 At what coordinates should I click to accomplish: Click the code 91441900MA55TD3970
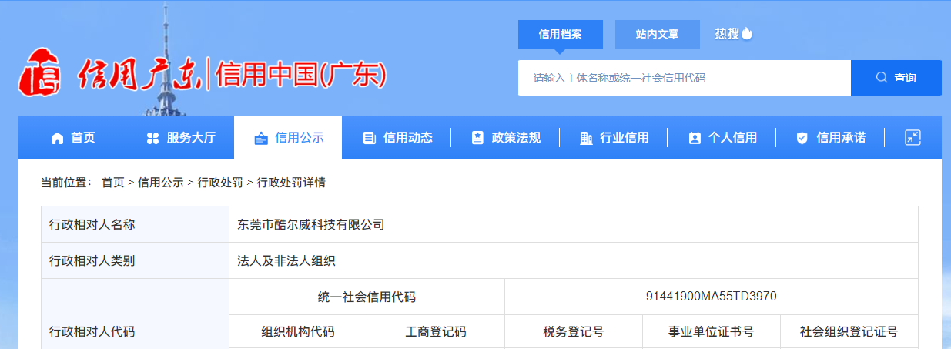tap(712, 297)
